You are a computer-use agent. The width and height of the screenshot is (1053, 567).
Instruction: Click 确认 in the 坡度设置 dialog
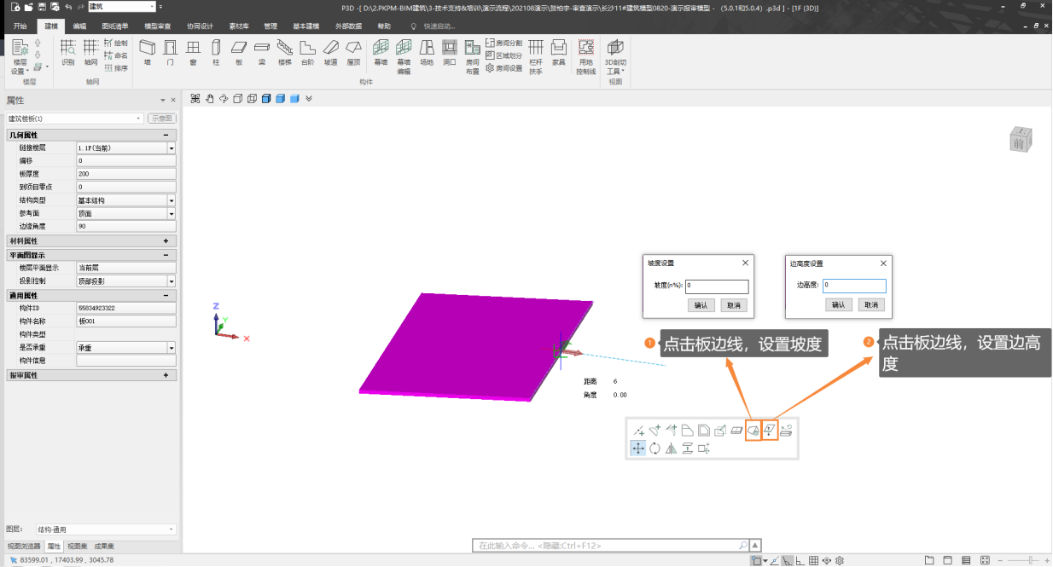point(700,305)
